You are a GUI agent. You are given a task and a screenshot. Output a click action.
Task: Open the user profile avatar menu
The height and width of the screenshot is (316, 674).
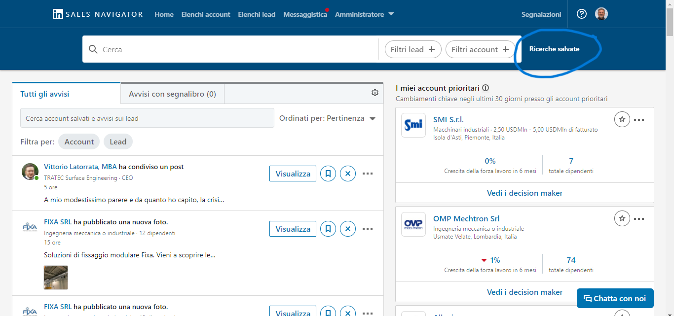pos(601,14)
